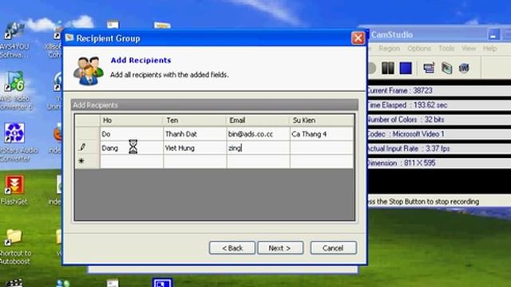
Task: Select the Ten cell Viet Hung
Action: (x=195, y=147)
